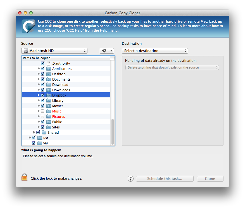This screenshot has height=209, width=245.
Task: Expand the Desktop folder triangle
Action: pos(39,74)
